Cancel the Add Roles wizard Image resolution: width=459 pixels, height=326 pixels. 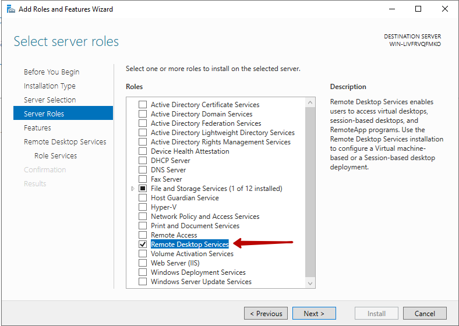(425, 313)
